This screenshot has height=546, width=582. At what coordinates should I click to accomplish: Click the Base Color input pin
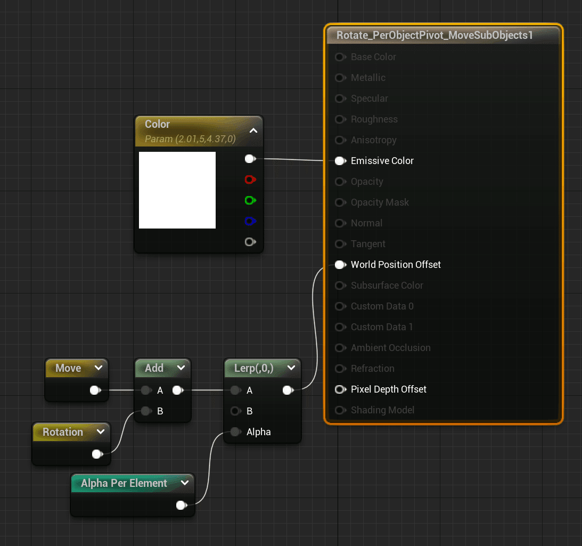340,57
